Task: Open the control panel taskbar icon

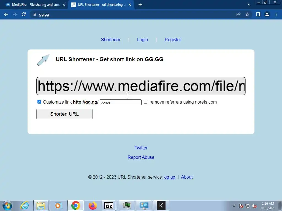Action: coord(144,206)
